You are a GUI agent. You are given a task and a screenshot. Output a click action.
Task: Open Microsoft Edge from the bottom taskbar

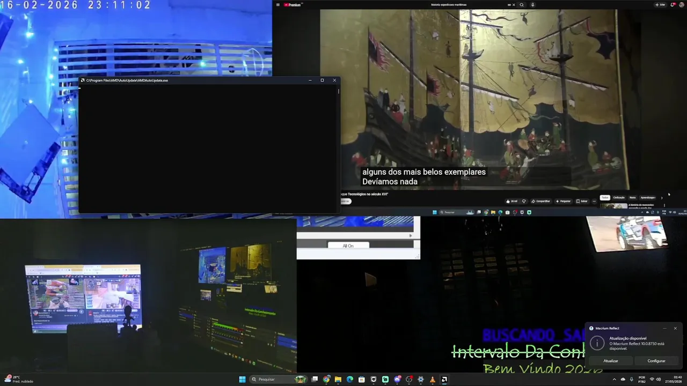click(x=350, y=380)
